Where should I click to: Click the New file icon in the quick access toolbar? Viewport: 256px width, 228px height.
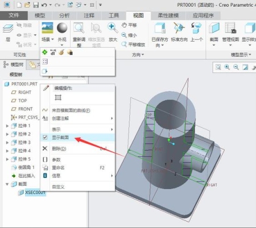(19, 5)
